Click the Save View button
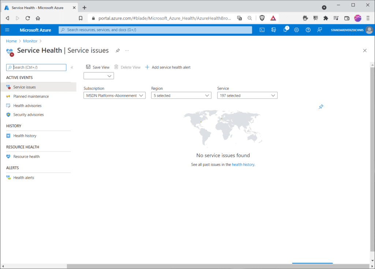This screenshot has height=269, width=375. [x=97, y=67]
